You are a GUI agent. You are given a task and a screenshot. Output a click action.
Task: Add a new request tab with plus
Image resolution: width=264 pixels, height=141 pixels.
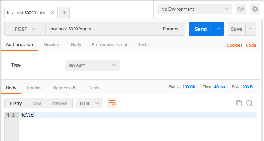(64, 13)
